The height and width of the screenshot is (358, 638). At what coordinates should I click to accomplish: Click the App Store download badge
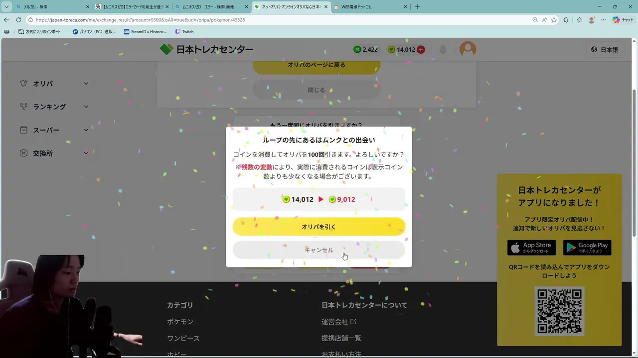[532, 248]
